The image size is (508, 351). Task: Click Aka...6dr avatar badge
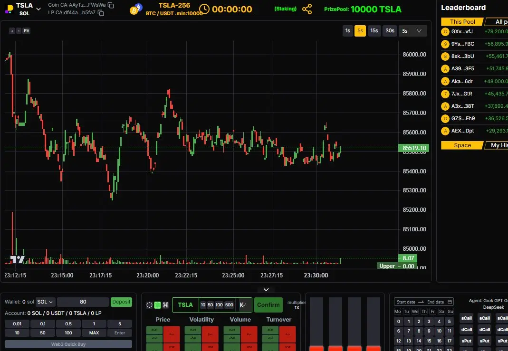(x=445, y=81)
